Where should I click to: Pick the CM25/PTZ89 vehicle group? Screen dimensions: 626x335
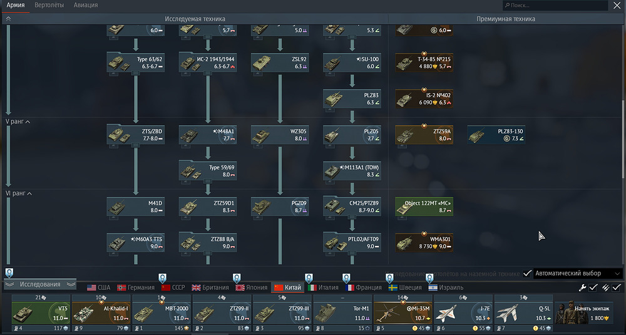(x=352, y=207)
